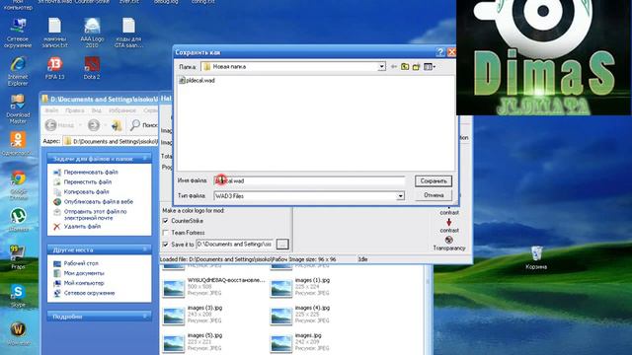Click the Переместить файл link

click(x=88, y=181)
